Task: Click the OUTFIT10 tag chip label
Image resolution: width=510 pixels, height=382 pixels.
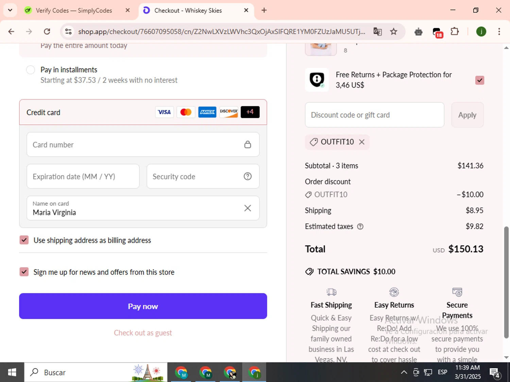Action: pos(337,142)
